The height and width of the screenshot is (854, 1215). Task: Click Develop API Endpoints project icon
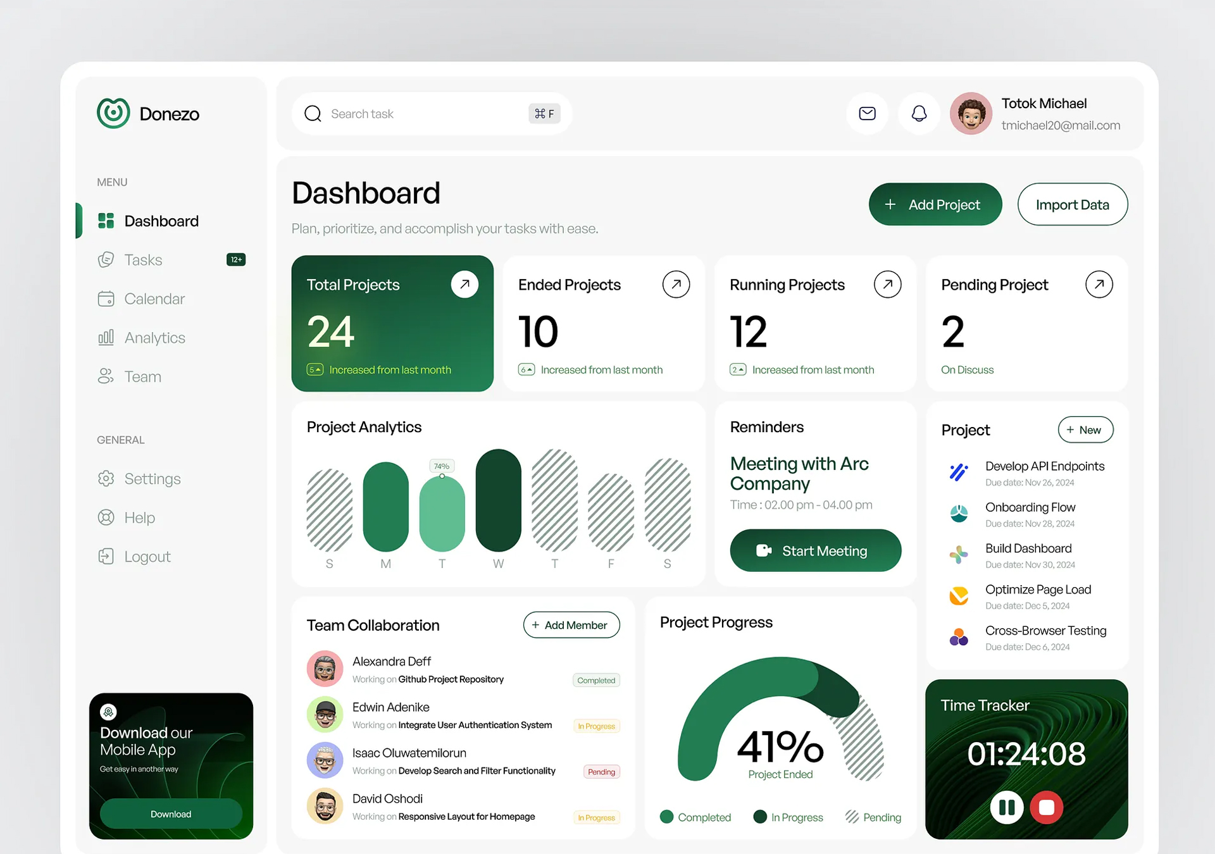click(959, 473)
